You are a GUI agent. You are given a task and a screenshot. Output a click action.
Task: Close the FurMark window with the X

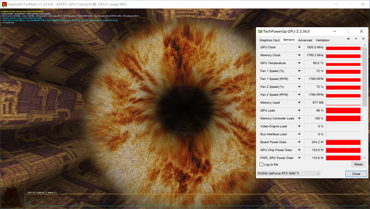(363, 4)
